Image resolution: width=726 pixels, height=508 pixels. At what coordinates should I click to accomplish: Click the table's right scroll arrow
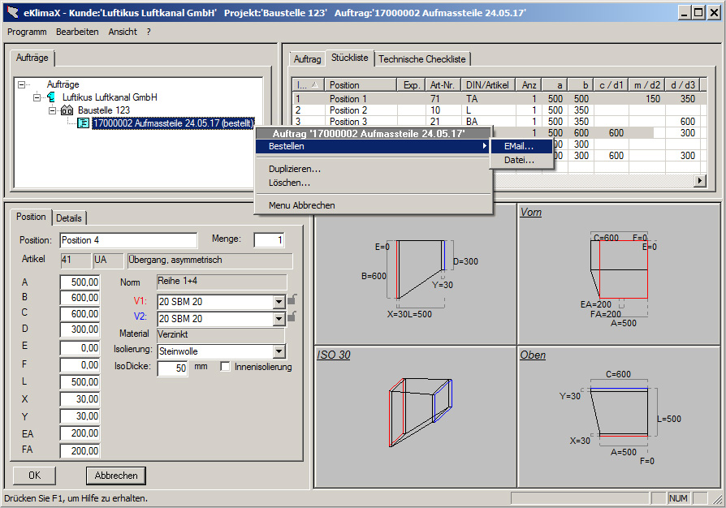(x=700, y=182)
